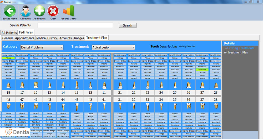
Task: Open the Treatment dropdown showing Apical Lesion
Action: [x=113, y=47]
